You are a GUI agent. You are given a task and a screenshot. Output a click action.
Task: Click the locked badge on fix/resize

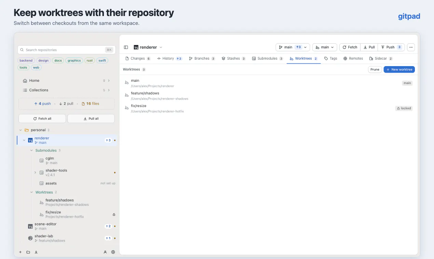click(404, 108)
